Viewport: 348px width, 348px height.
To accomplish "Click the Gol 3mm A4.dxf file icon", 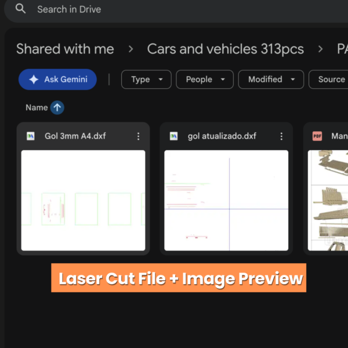I will pyautogui.click(x=31, y=136).
